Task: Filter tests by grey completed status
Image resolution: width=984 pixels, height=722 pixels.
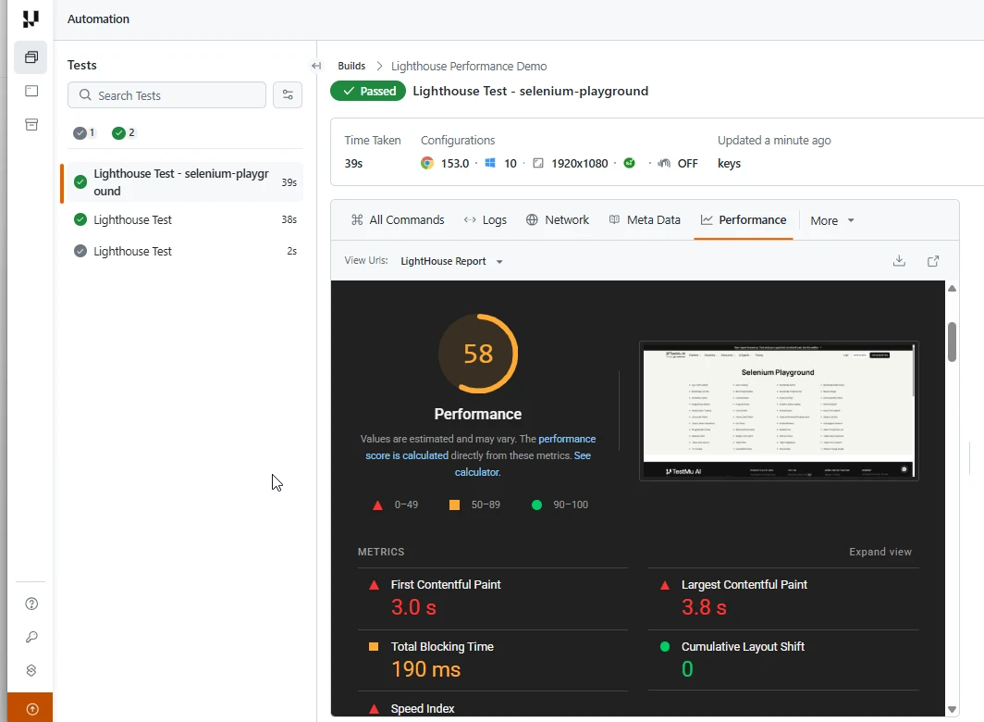Action: point(84,132)
